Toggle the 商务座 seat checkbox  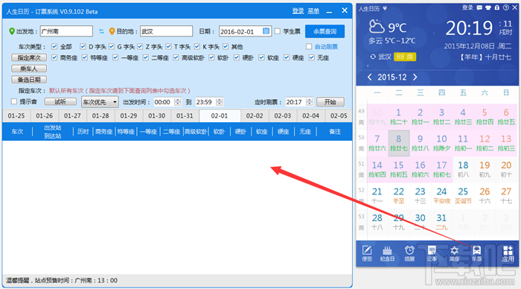(x=54, y=57)
